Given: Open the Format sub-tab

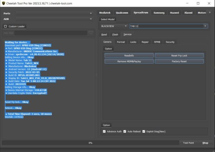Looking at the screenshot, I should point(121,42).
